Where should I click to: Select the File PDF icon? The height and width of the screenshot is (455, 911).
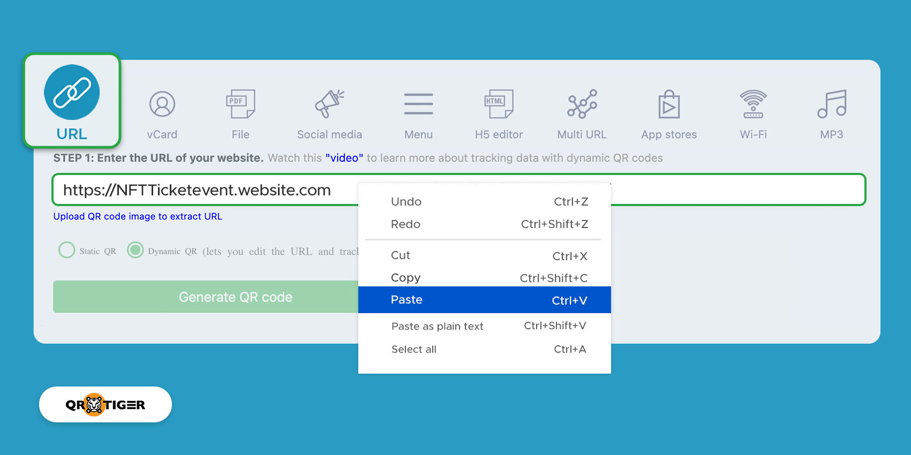pos(240,104)
